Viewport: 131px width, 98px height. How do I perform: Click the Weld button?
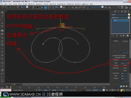tap(116, 63)
